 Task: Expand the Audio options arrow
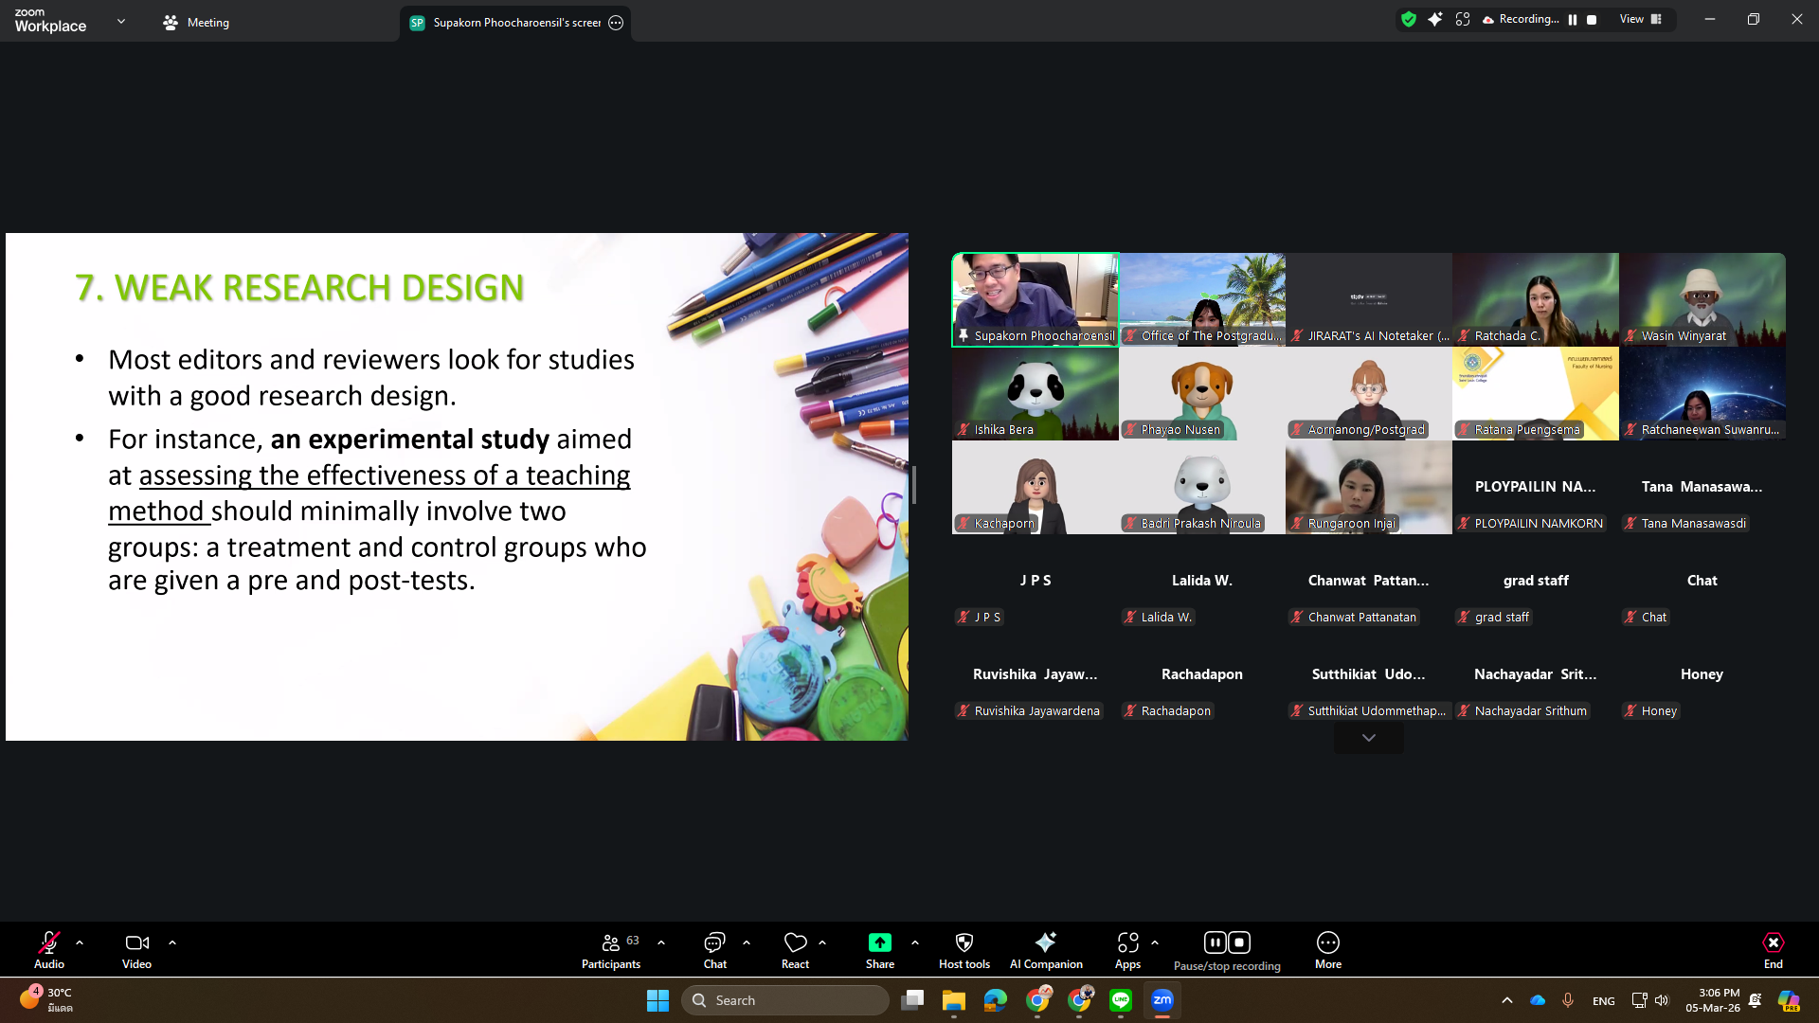80,942
